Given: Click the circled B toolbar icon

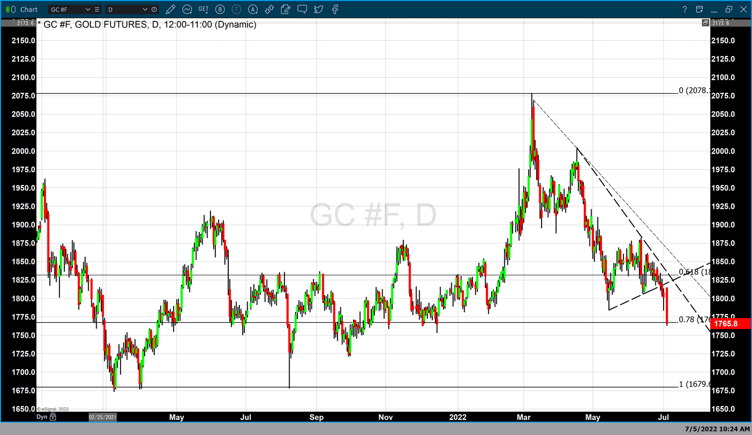Looking at the screenshot, I should [220, 9].
